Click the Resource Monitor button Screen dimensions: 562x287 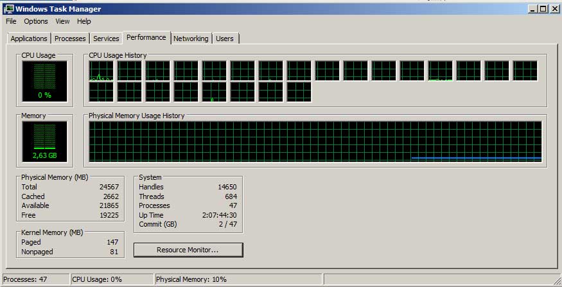pyautogui.click(x=188, y=250)
